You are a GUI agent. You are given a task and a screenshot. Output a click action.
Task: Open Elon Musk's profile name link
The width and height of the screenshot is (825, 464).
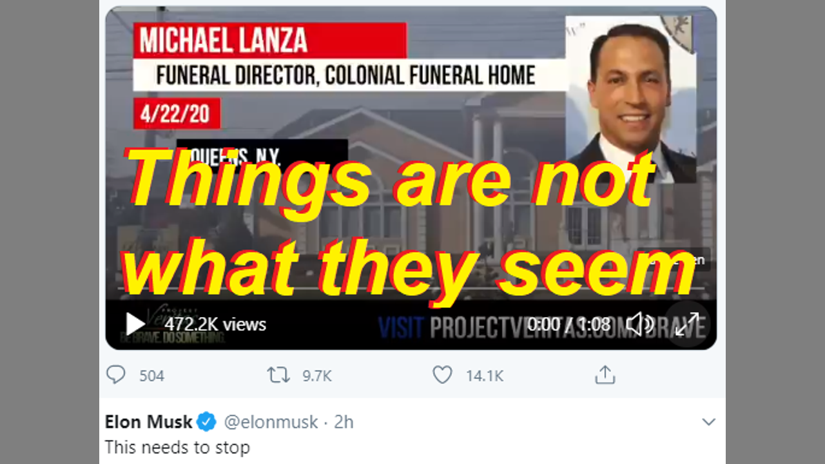click(148, 422)
